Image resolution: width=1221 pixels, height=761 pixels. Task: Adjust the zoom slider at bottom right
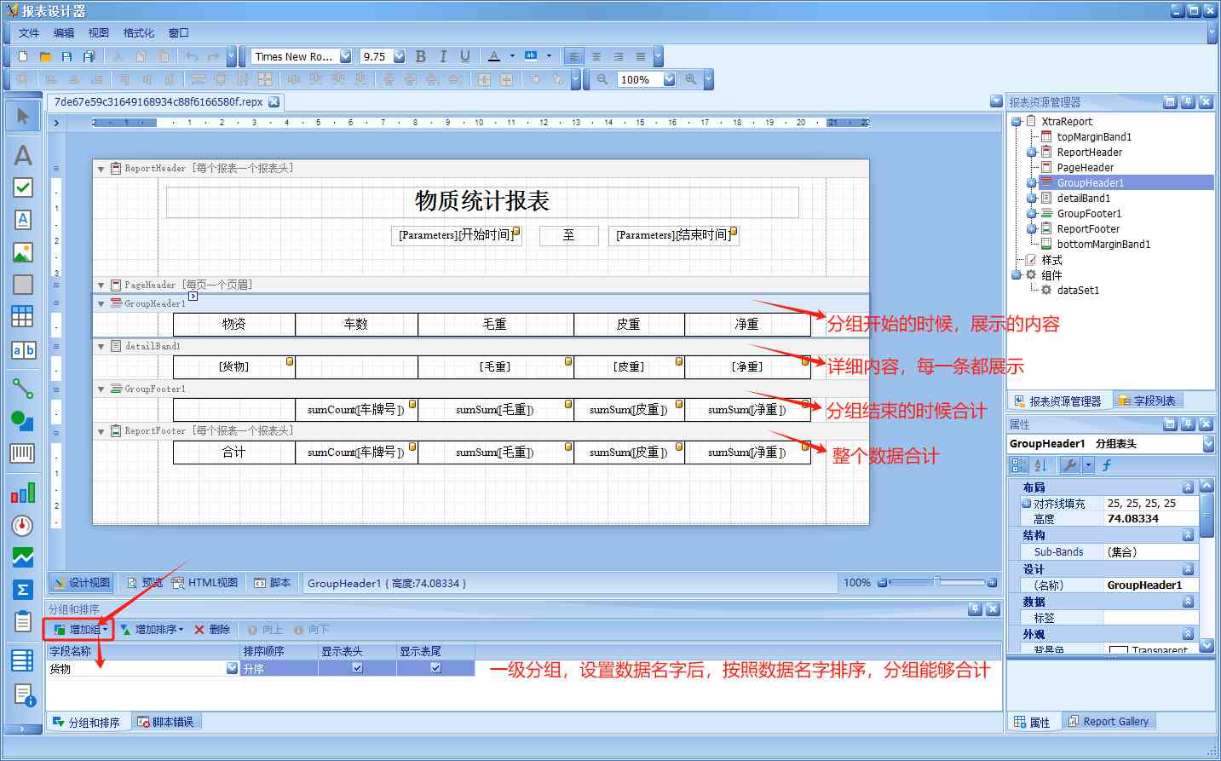[x=937, y=583]
